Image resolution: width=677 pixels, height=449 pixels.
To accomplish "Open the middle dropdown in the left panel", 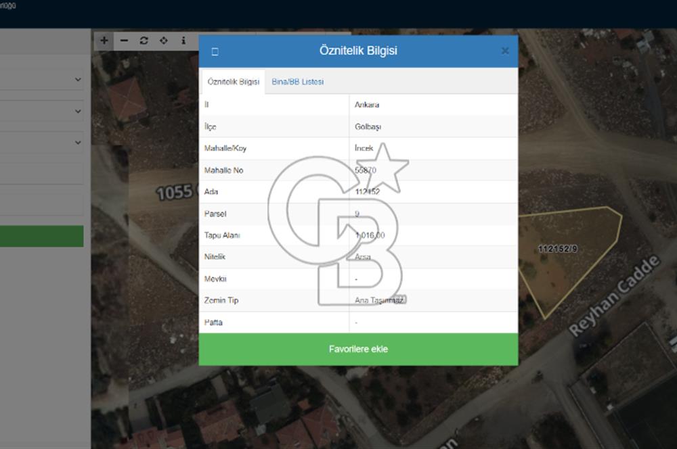I will click(42, 111).
